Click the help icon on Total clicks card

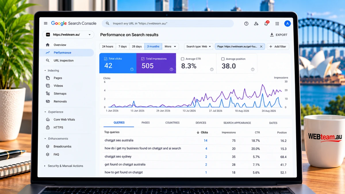click(x=132, y=69)
